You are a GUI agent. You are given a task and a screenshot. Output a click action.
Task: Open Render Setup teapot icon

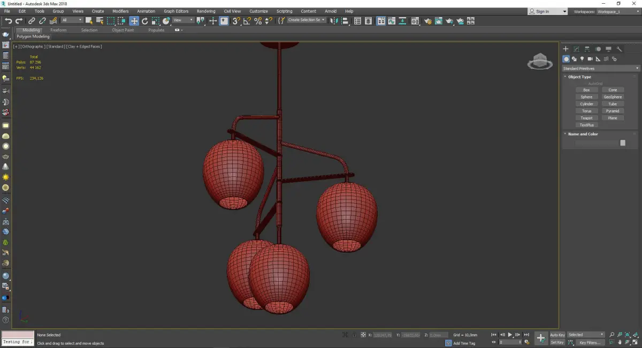point(427,21)
